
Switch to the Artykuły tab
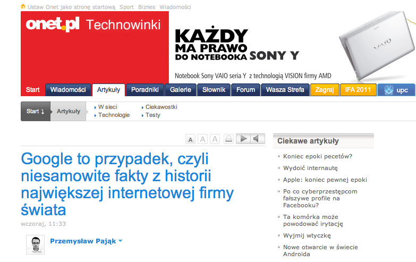[x=108, y=90]
